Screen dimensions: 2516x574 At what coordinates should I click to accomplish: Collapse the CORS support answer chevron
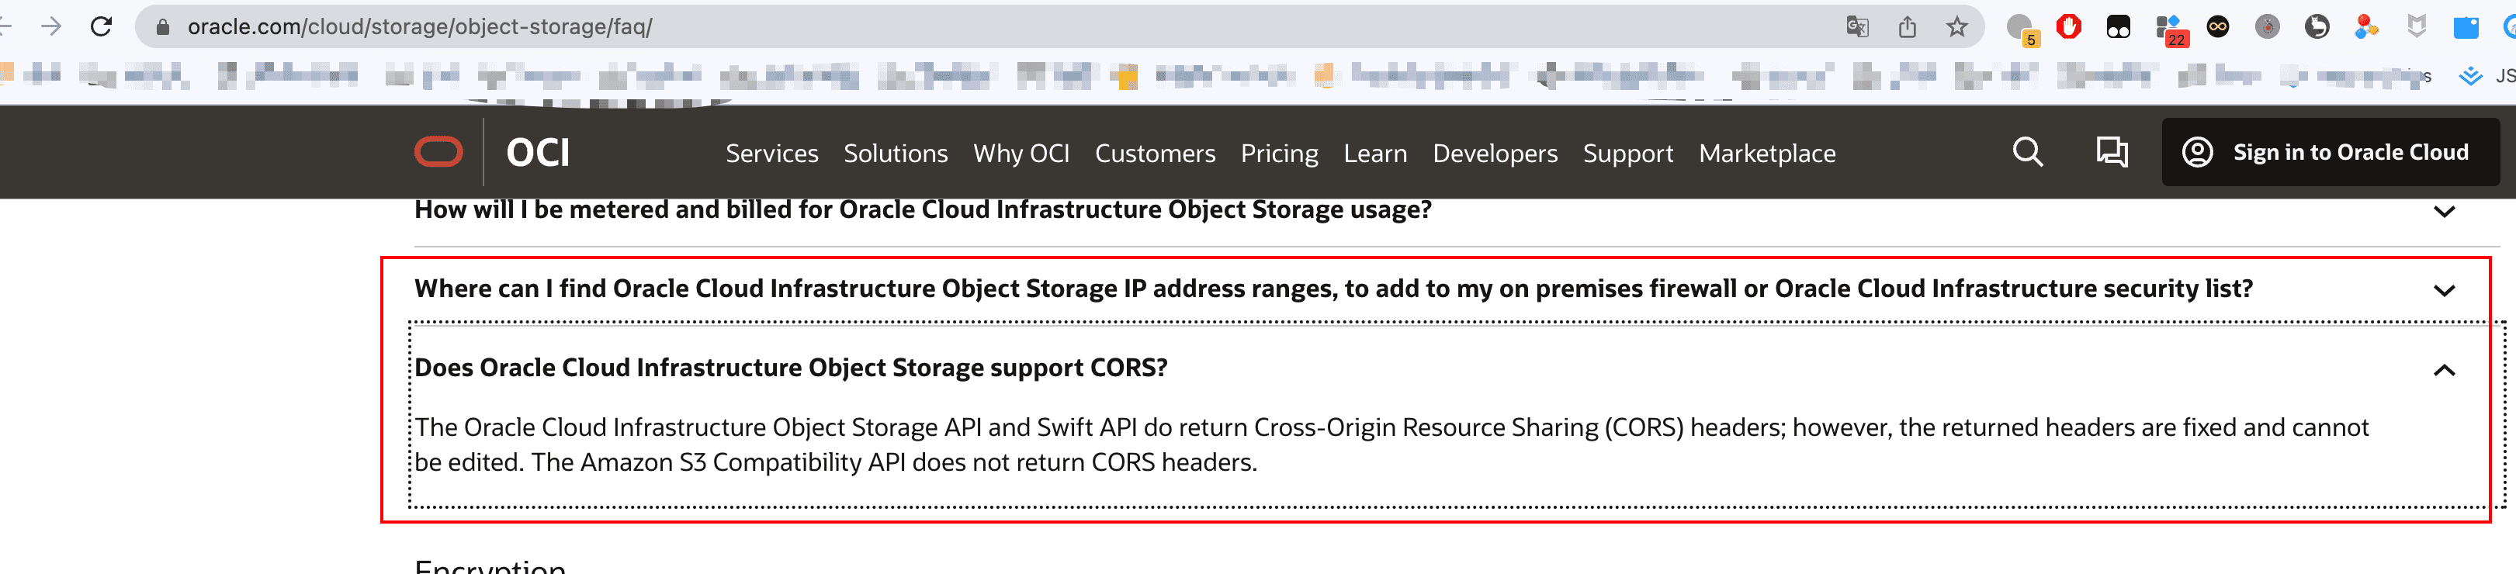pyautogui.click(x=2444, y=369)
